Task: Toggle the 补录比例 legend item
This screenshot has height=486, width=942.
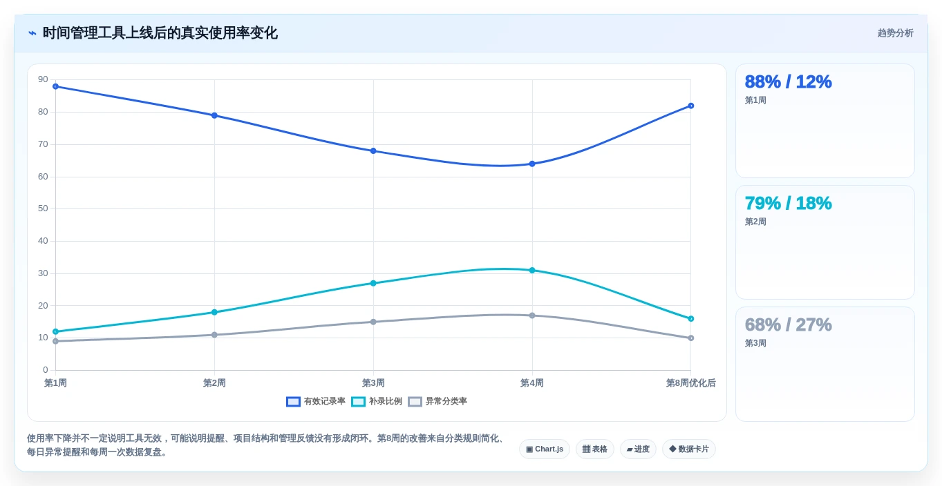Action: (x=377, y=402)
